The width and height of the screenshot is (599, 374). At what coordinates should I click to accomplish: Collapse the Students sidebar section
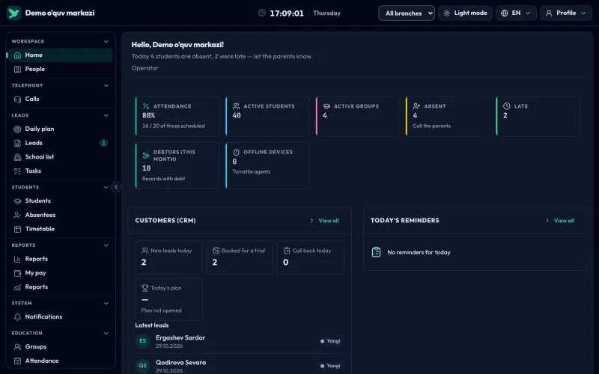[x=106, y=188]
